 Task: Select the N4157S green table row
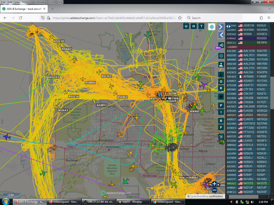point(249,183)
